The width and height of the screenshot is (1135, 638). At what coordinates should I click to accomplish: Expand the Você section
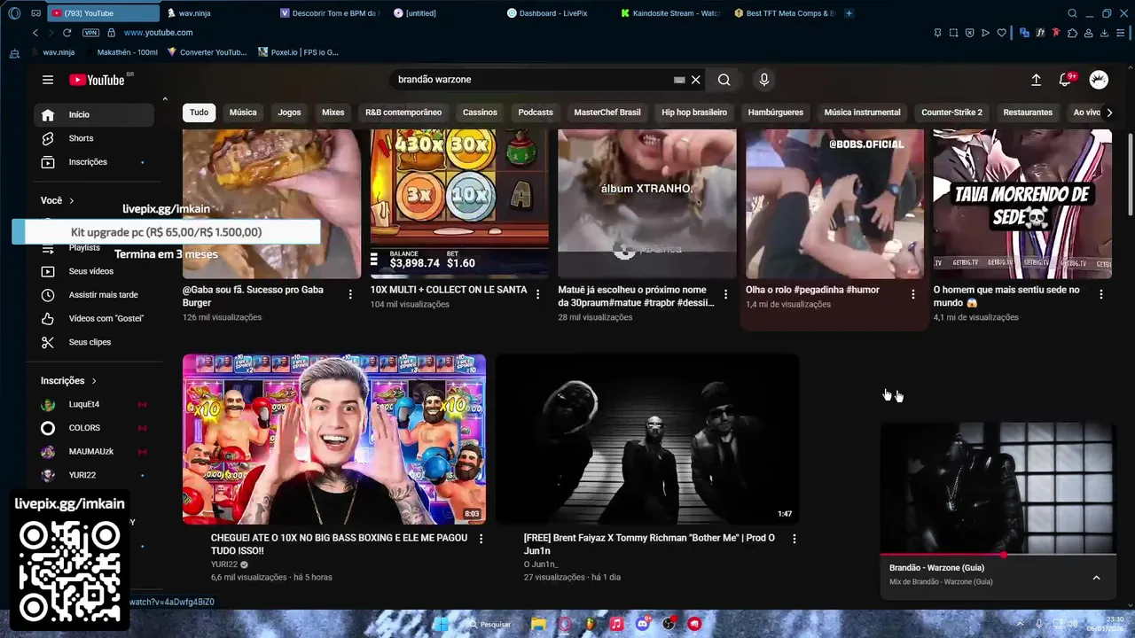click(58, 200)
